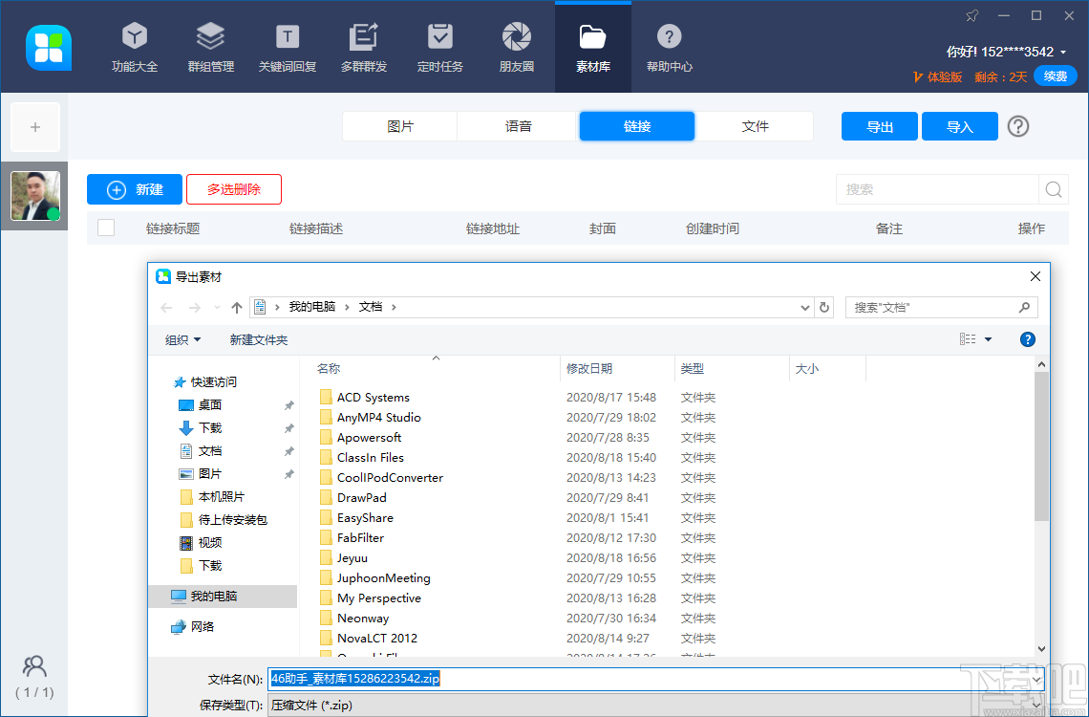Open the 保存类型 combo box

[x=655, y=706]
